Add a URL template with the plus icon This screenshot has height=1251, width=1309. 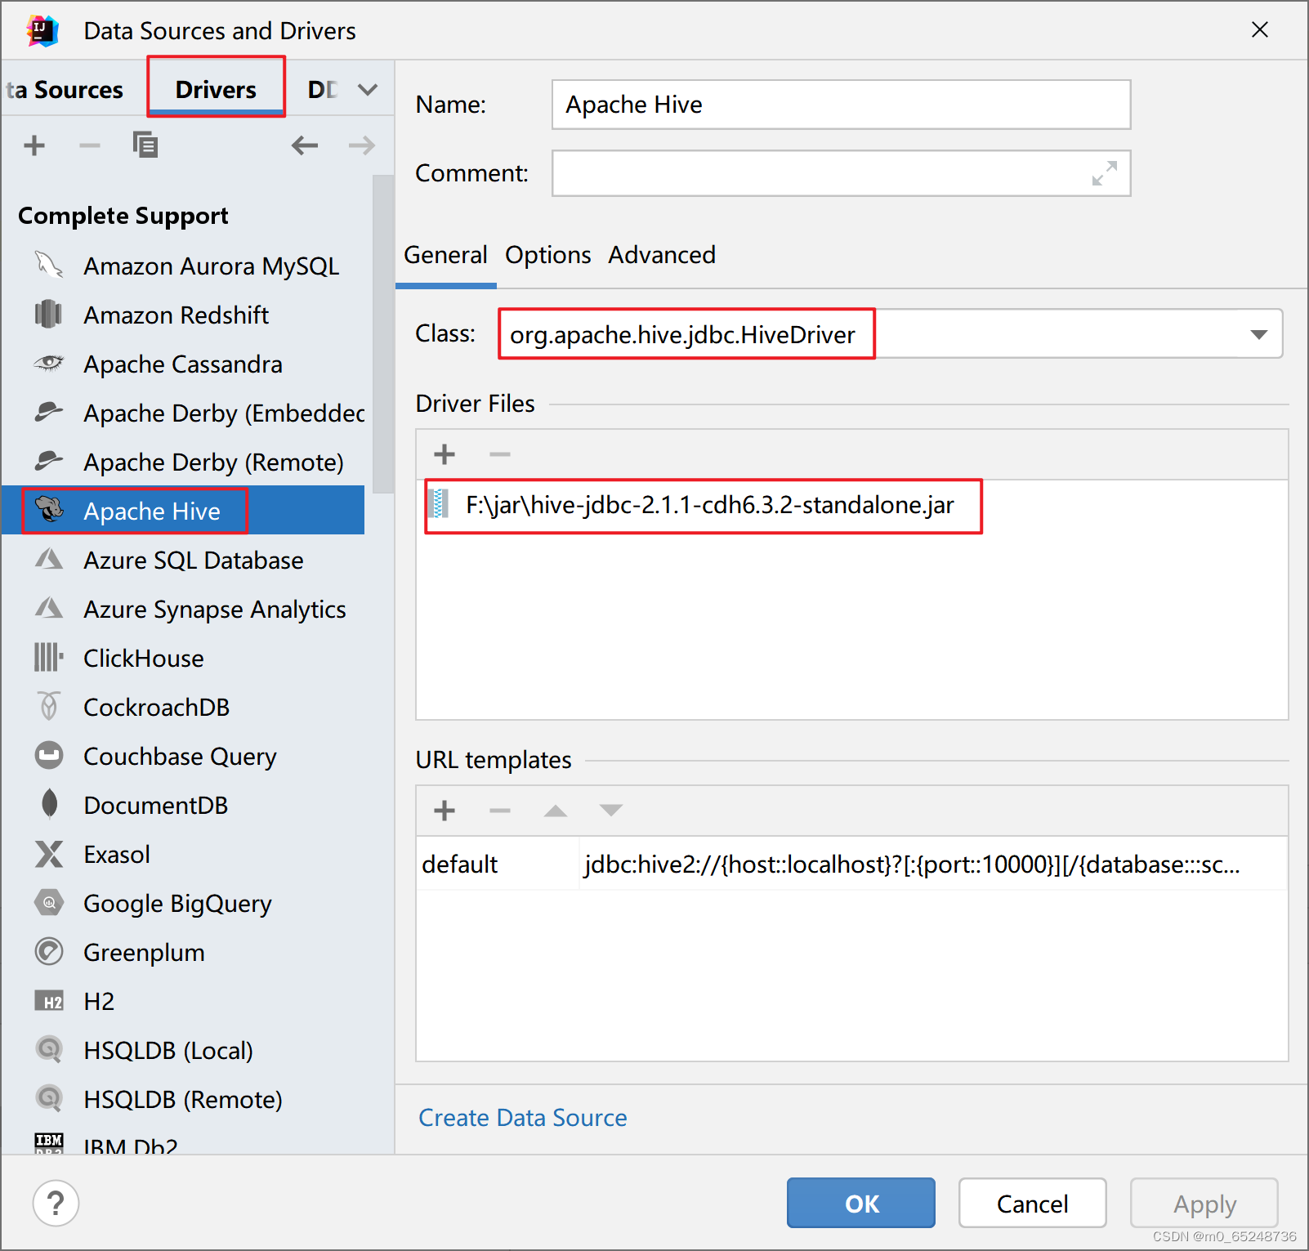[445, 811]
